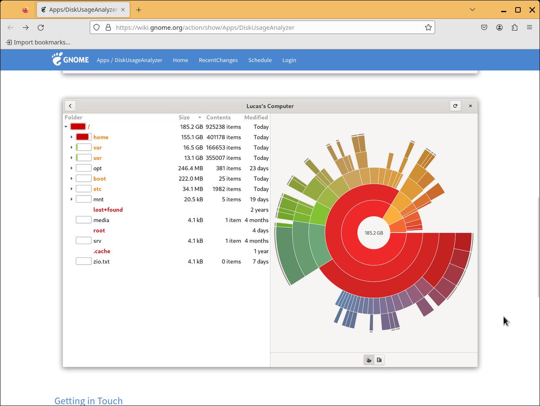Follow the Getting in Touch heading link

(89, 401)
